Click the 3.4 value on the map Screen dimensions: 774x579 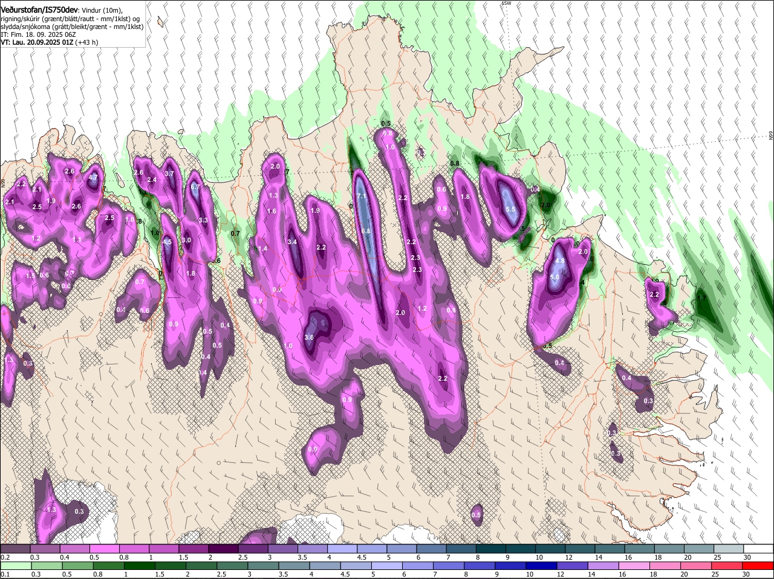(x=293, y=242)
